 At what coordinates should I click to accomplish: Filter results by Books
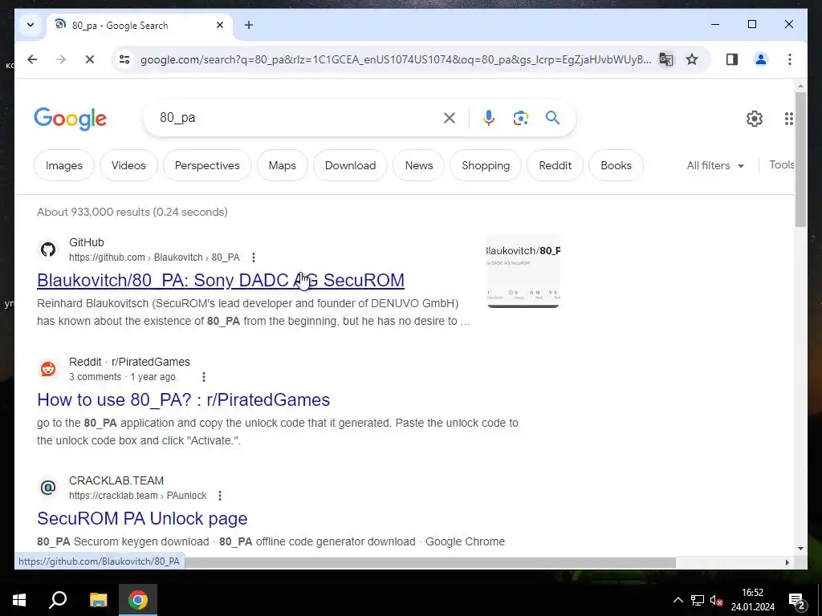616,165
